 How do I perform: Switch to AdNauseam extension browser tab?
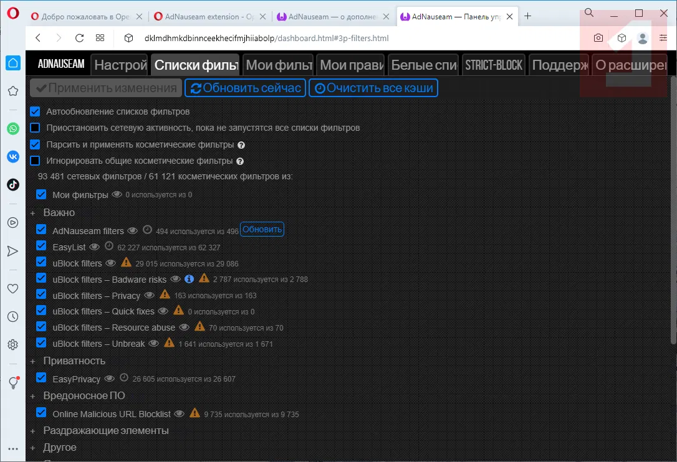coord(209,16)
